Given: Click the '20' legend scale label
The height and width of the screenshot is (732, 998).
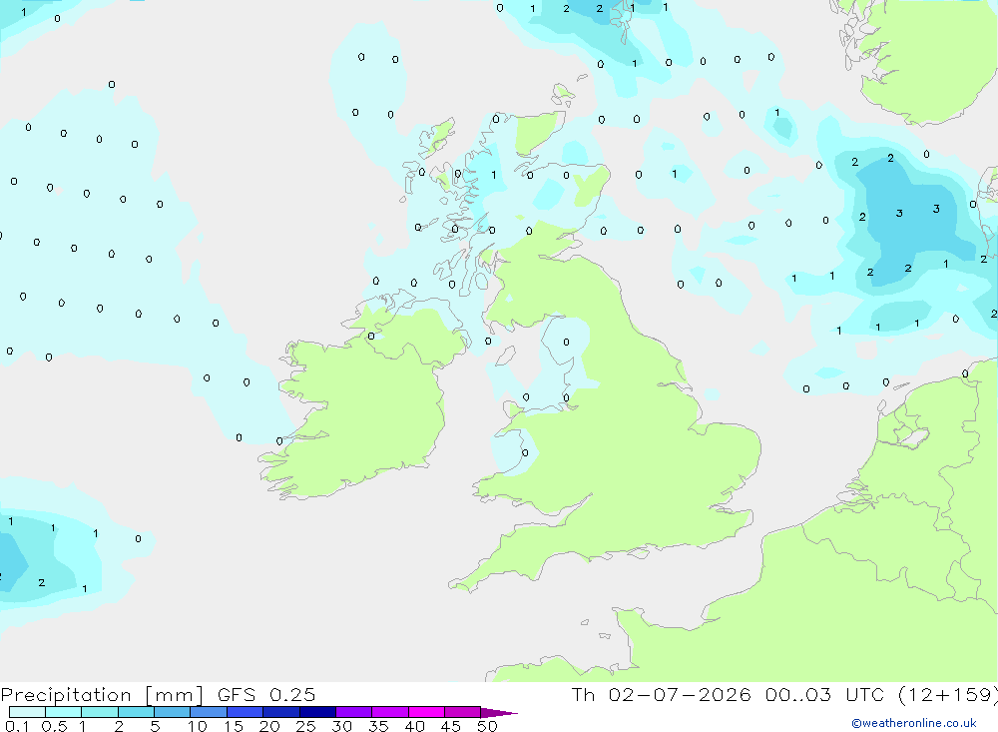Looking at the screenshot, I should tap(269, 726).
